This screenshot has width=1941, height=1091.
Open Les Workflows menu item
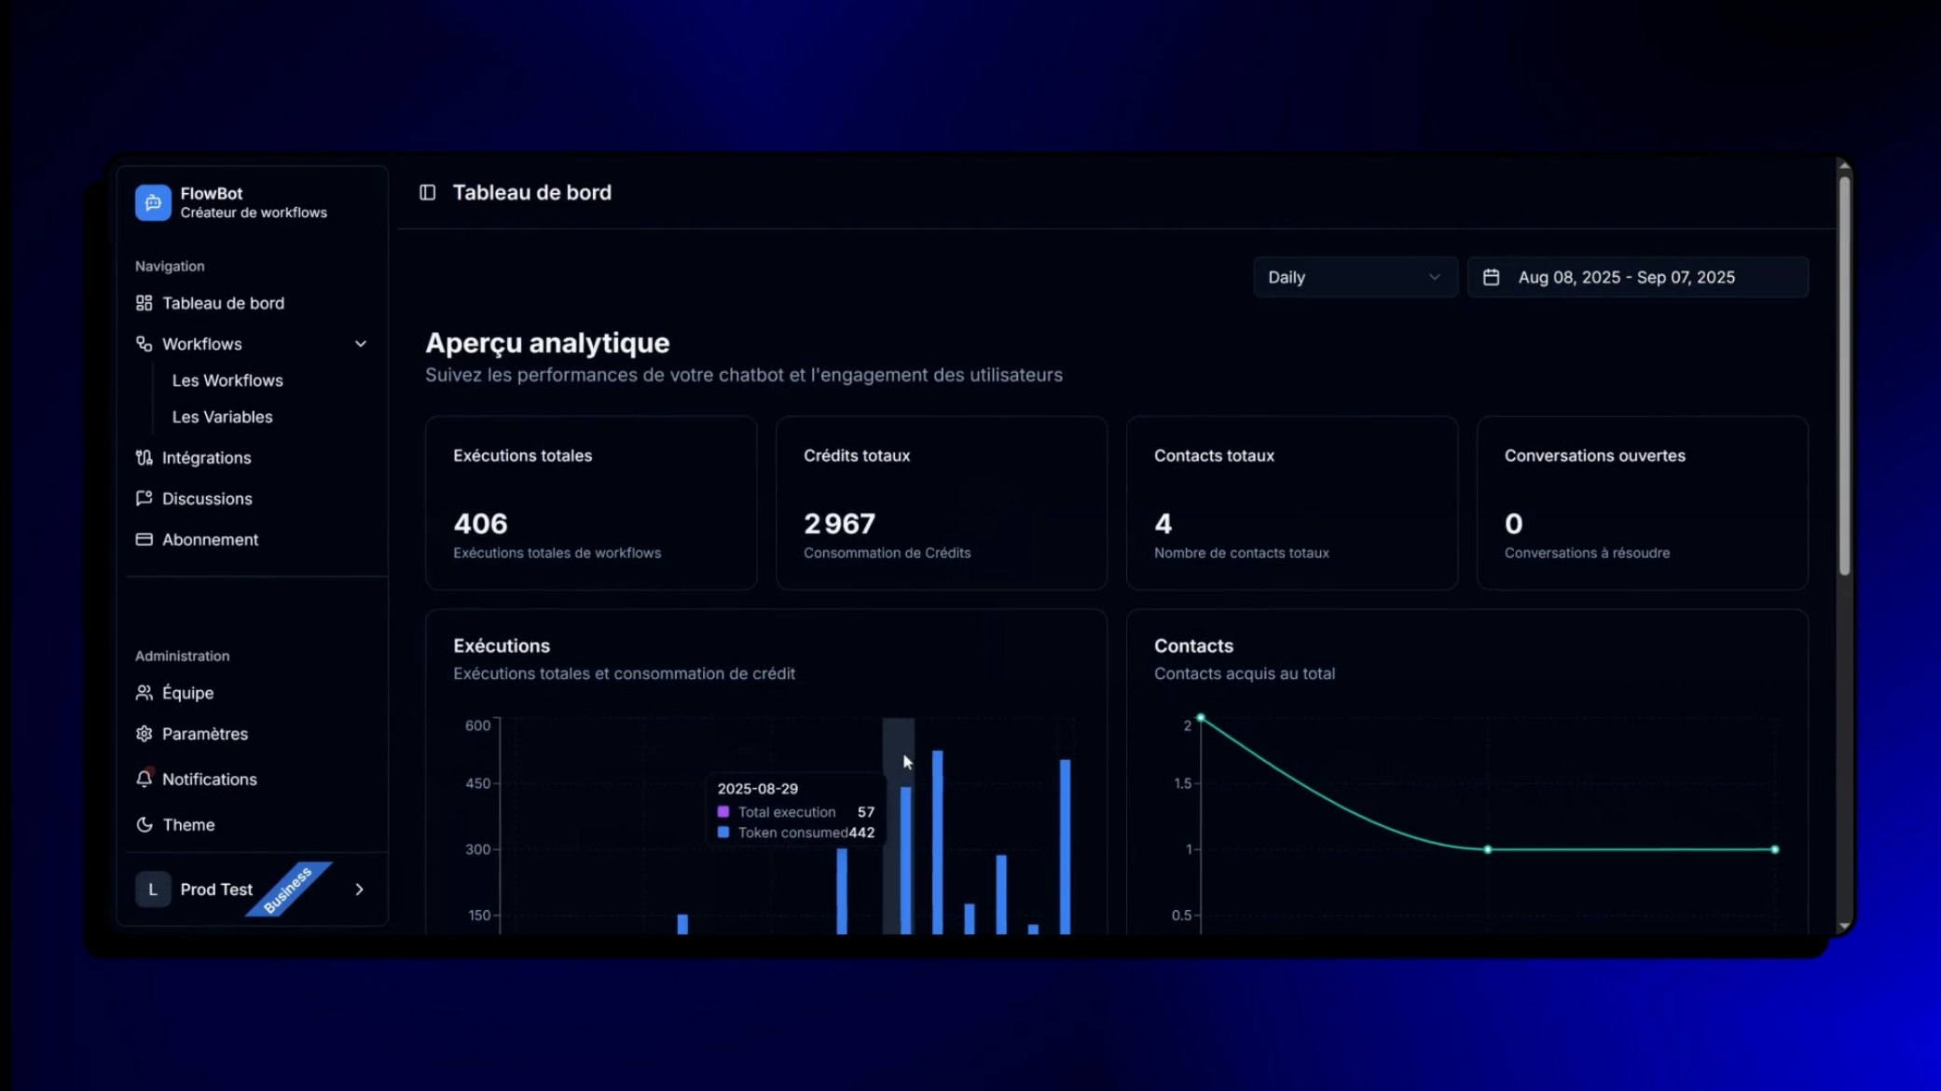click(x=227, y=380)
